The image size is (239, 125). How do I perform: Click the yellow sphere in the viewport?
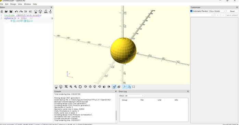click(x=123, y=50)
